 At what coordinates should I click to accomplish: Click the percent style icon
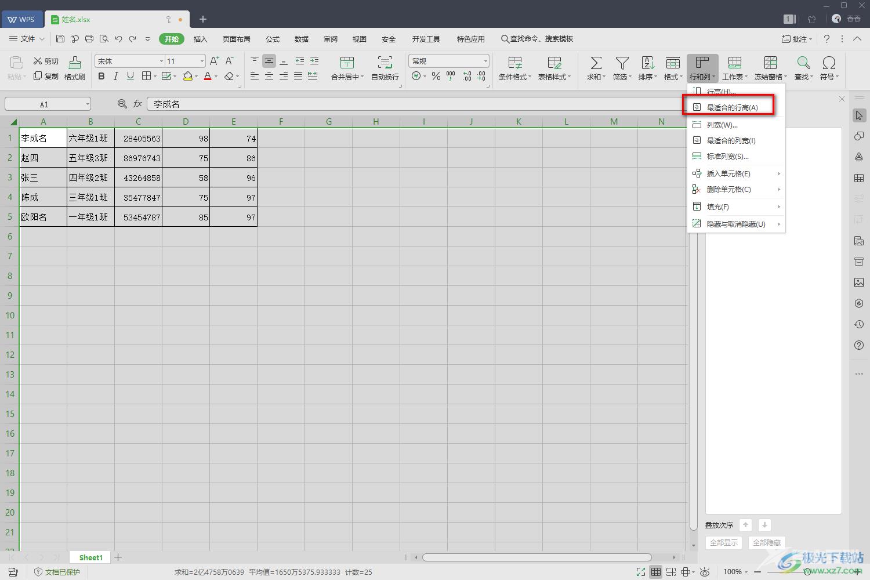pos(436,76)
